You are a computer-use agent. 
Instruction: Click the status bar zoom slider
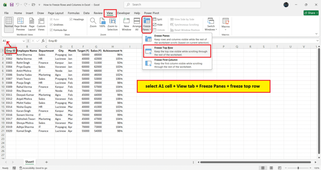pyautogui.click(x=298, y=168)
